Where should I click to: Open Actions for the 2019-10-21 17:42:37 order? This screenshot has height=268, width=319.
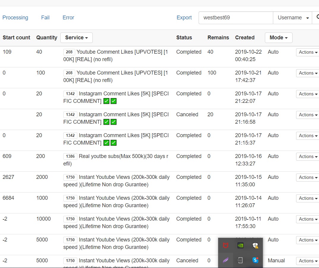pyautogui.click(x=308, y=73)
